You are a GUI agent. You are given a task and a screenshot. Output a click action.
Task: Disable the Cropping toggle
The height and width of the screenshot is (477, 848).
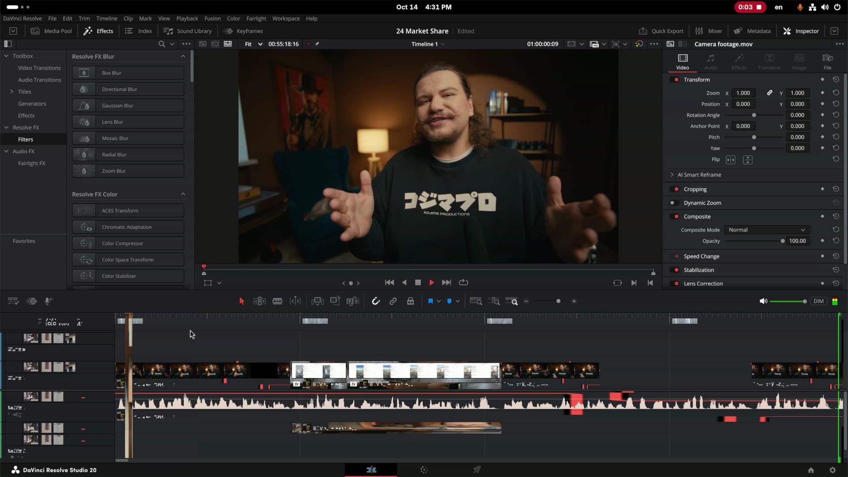[x=674, y=189]
